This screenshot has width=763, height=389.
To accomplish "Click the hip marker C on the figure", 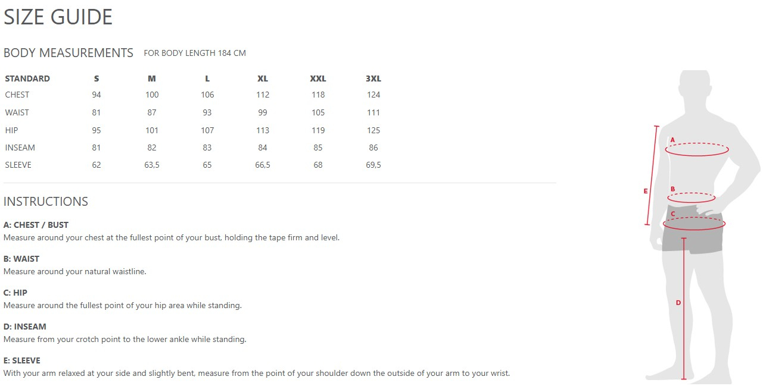I will coord(672,214).
